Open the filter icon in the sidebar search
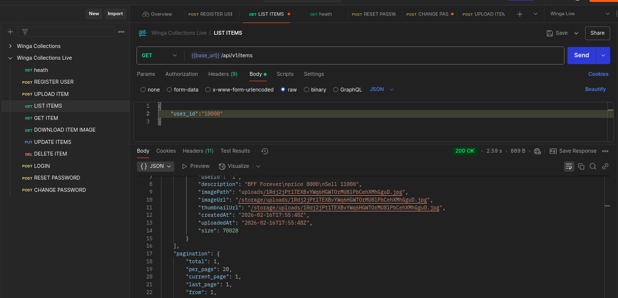 [25, 31]
